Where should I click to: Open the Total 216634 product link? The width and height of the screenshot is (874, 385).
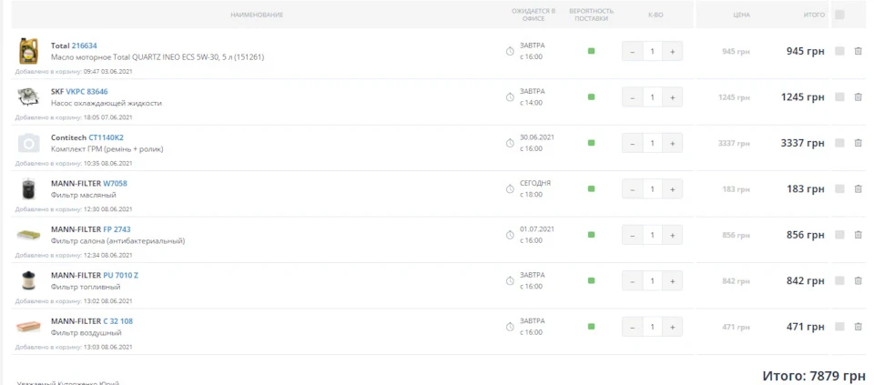(x=84, y=46)
